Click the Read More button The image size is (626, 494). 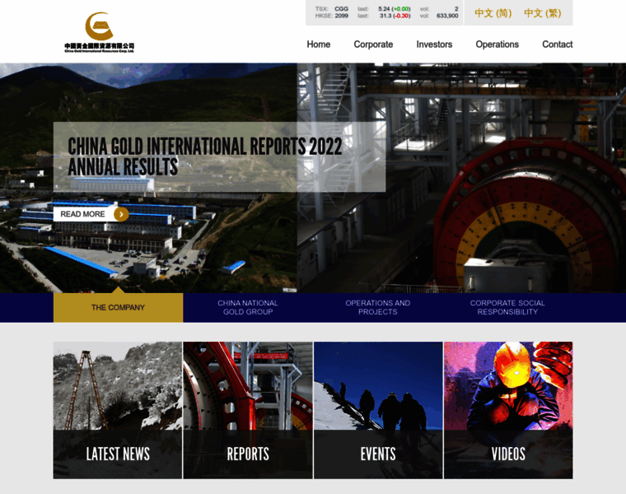pyautogui.click(x=91, y=214)
